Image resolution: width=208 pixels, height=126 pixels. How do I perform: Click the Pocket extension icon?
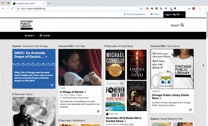click(x=157, y=8)
